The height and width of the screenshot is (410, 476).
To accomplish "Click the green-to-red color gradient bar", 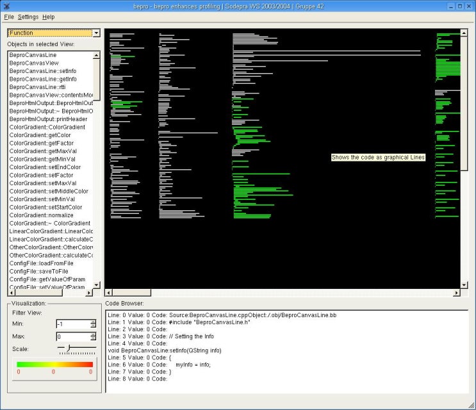I will click(x=54, y=364).
